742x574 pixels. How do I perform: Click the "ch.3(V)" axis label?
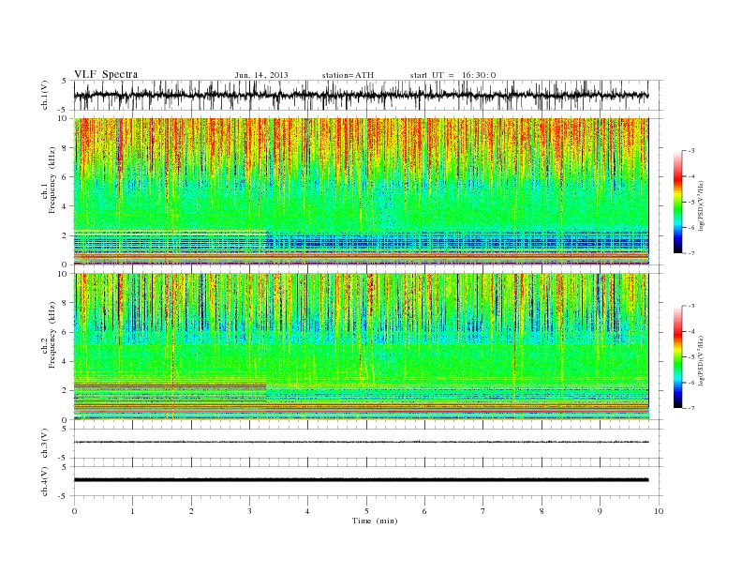pos(45,444)
